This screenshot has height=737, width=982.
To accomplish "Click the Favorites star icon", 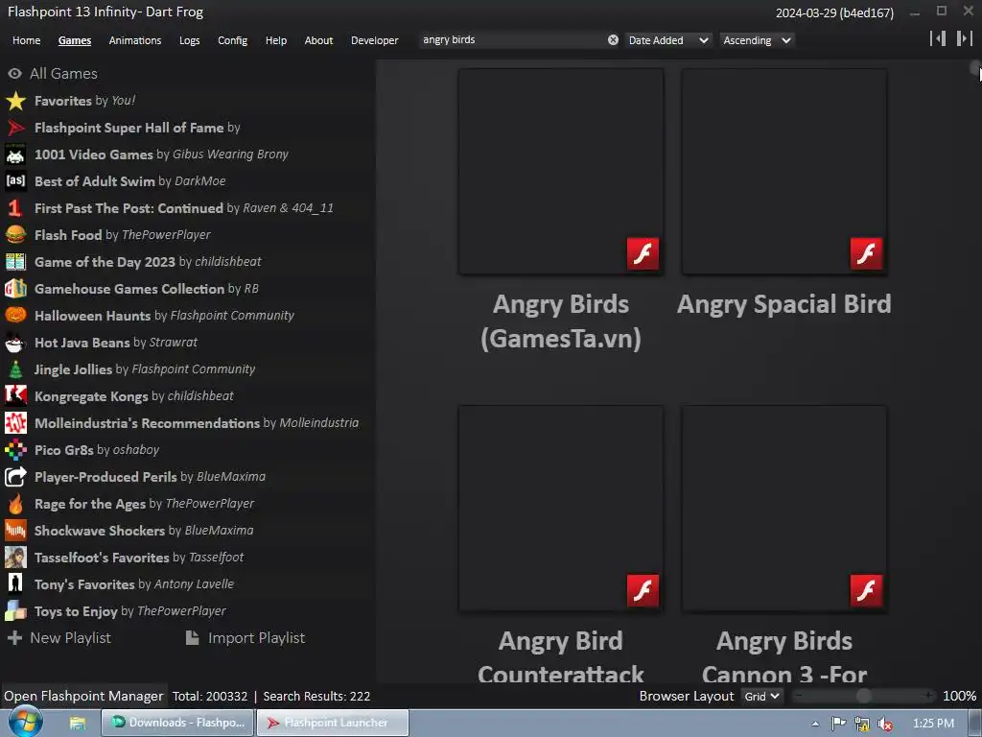I will (x=15, y=101).
